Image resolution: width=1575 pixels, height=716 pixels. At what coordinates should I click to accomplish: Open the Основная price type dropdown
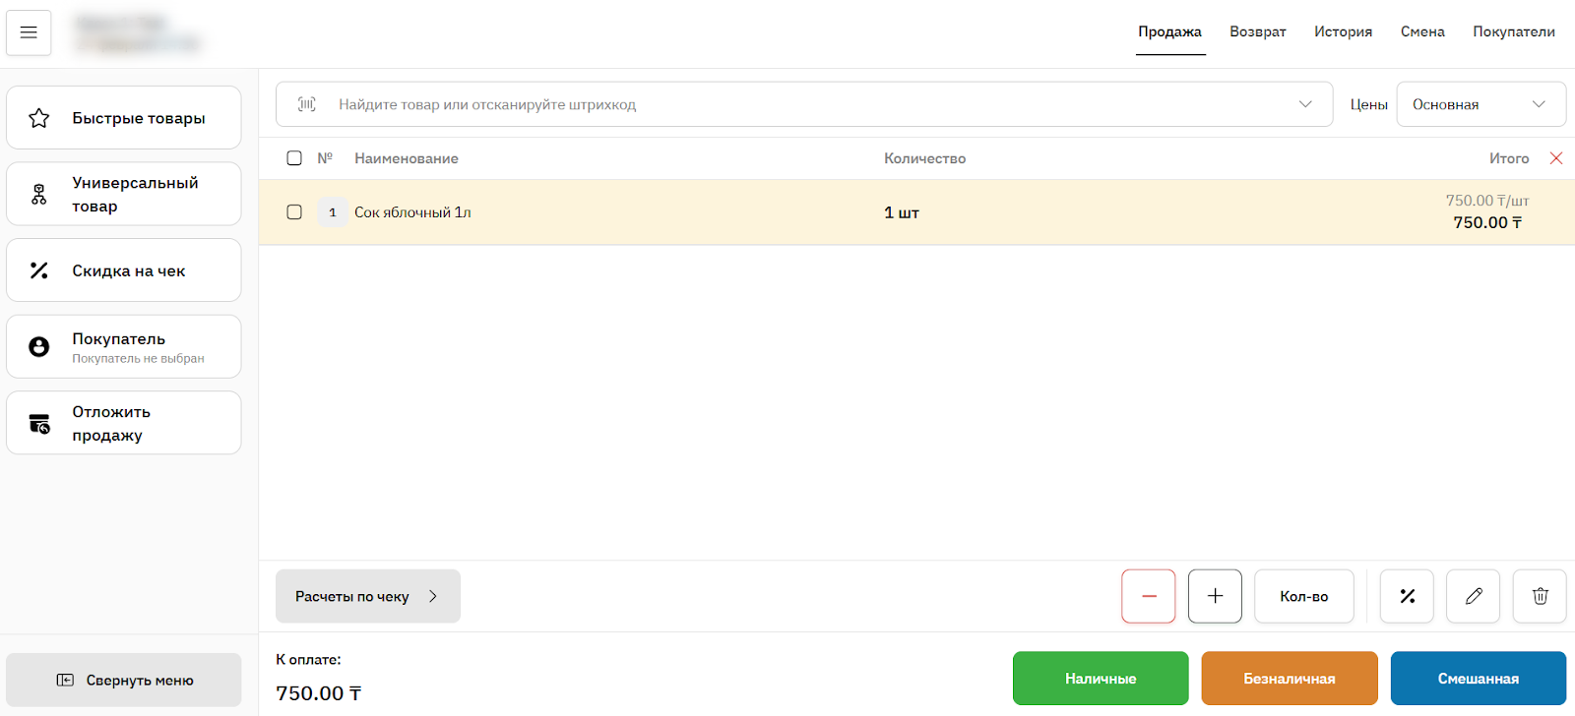coord(1480,104)
